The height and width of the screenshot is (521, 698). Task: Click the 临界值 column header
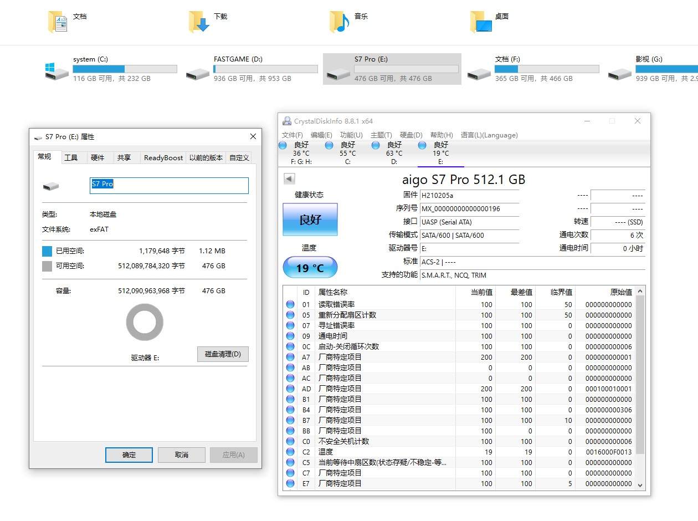point(555,292)
